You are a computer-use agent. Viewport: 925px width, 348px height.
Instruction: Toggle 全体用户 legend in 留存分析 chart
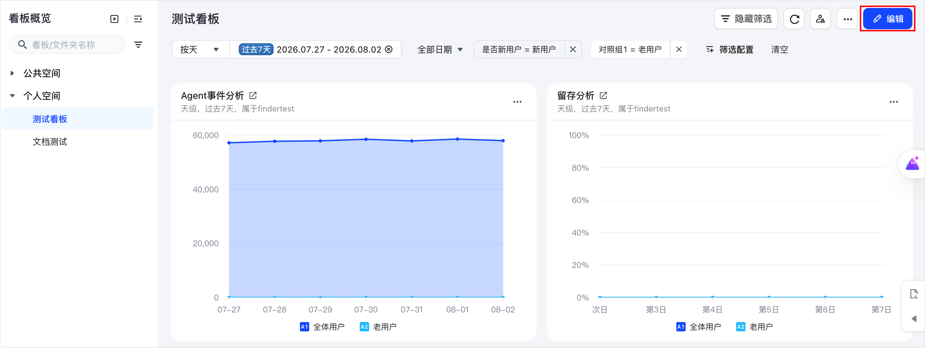pyautogui.click(x=699, y=327)
